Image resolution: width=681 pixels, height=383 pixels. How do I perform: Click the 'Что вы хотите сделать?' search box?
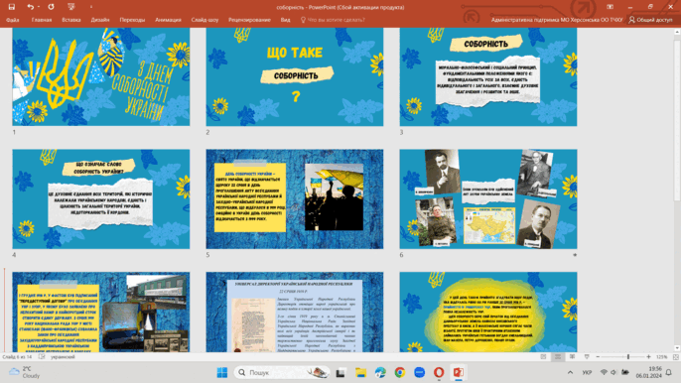click(334, 20)
